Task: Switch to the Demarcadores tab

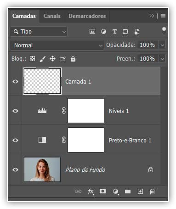Action: (x=87, y=16)
